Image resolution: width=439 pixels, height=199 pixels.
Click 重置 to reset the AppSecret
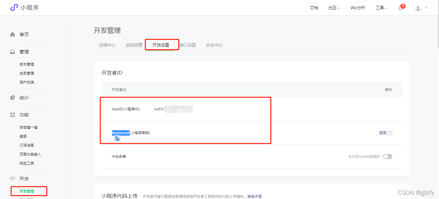coord(383,133)
